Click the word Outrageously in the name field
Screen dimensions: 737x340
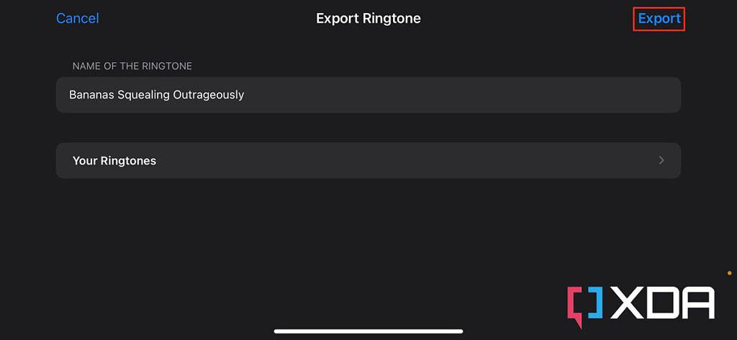coord(209,95)
